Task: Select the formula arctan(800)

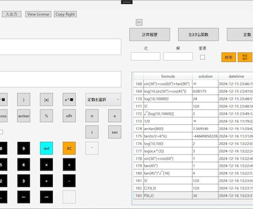Action: 168,129
